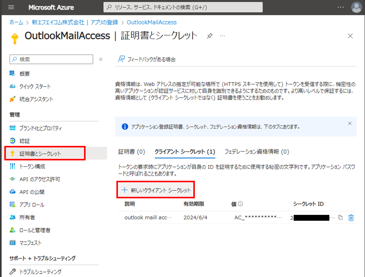Delete the outlook maill acc secret
The image size is (365, 277).
click(x=351, y=218)
